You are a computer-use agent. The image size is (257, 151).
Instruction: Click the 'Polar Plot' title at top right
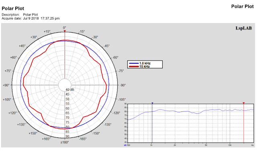[x=243, y=6]
